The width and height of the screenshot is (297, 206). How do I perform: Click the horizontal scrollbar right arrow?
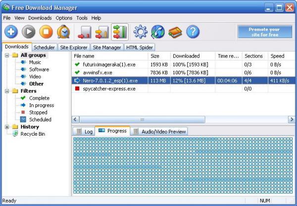point(292,119)
